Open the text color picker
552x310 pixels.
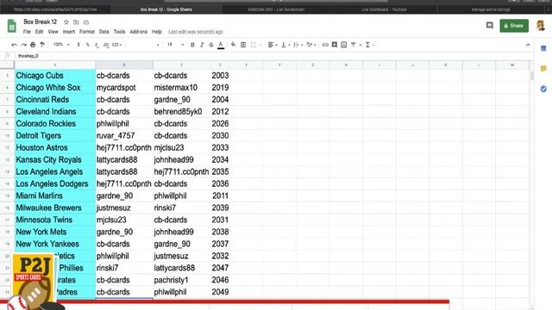tap(221, 45)
